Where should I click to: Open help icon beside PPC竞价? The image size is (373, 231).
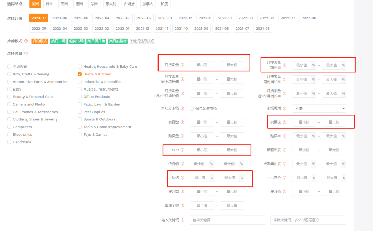285,178
